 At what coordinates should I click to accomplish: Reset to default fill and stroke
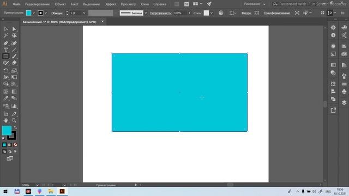coord(4,138)
